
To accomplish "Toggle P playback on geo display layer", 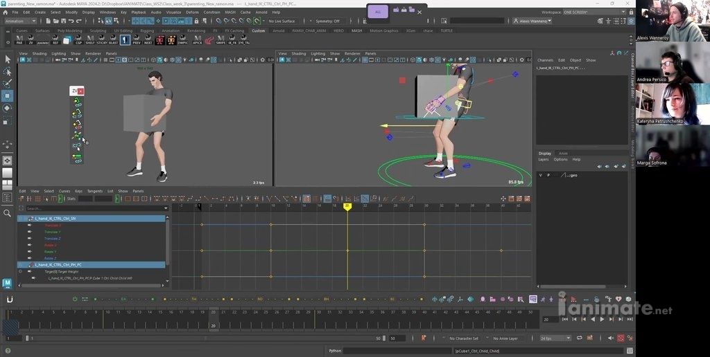I will pos(548,175).
